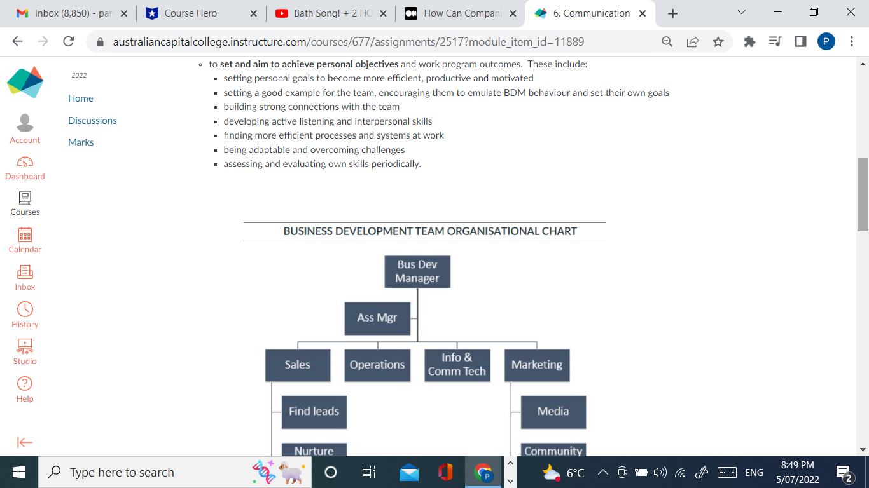Screen dimensions: 869x488
Task: Open Studio in the sidebar
Action: (x=25, y=353)
